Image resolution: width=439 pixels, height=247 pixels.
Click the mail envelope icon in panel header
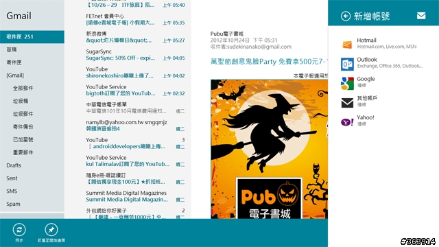tap(421, 16)
